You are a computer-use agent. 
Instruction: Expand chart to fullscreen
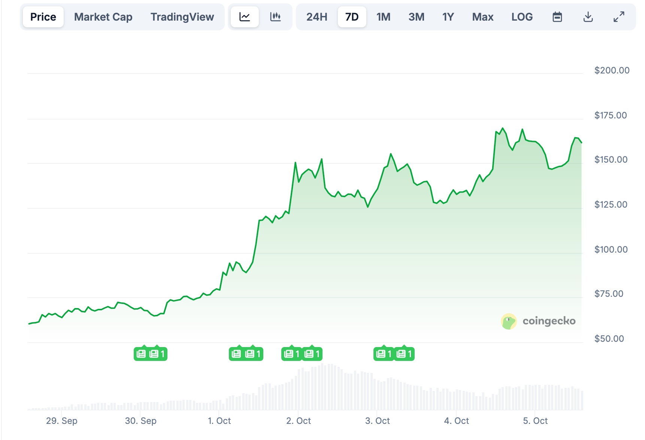(x=619, y=17)
